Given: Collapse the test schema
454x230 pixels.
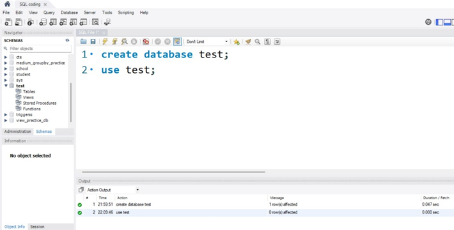Looking at the screenshot, I should tap(6, 86).
